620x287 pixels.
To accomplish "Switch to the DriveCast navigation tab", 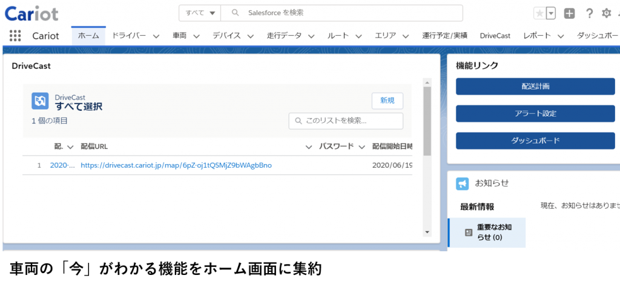I will (495, 36).
